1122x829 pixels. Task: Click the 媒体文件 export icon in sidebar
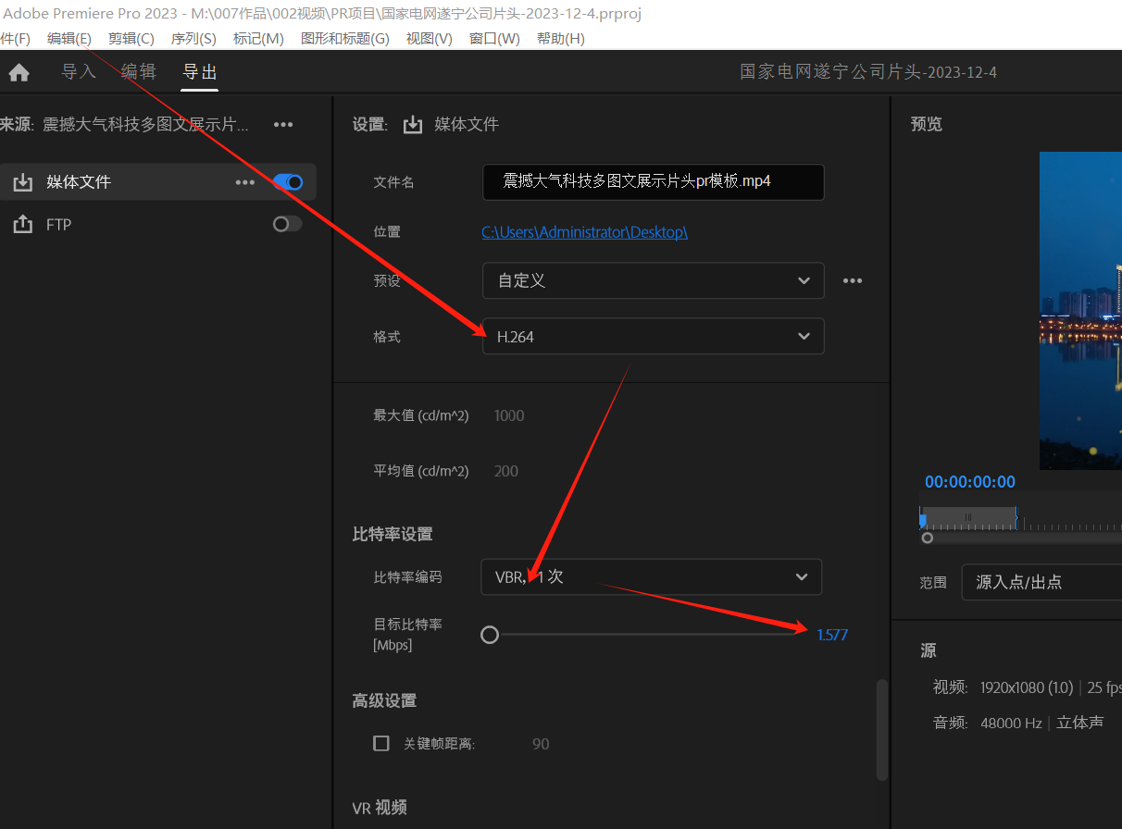click(x=22, y=182)
